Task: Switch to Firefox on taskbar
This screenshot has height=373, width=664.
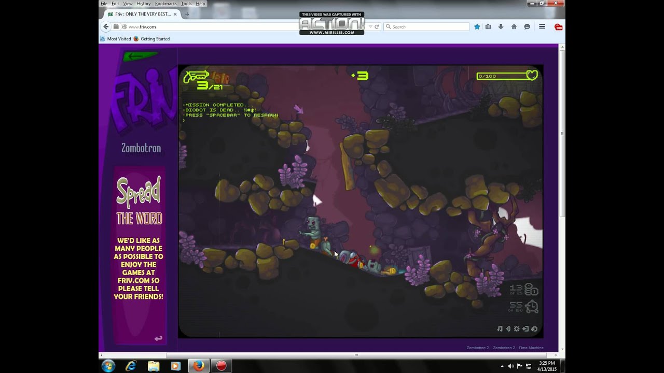Action: (x=199, y=366)
